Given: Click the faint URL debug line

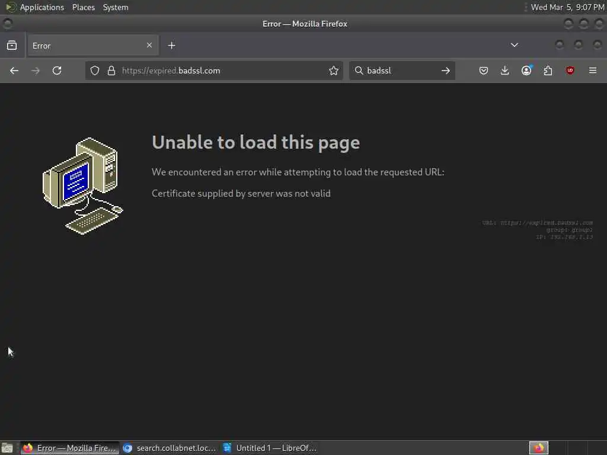Looking at the screenshot, I should coord(537,223).
